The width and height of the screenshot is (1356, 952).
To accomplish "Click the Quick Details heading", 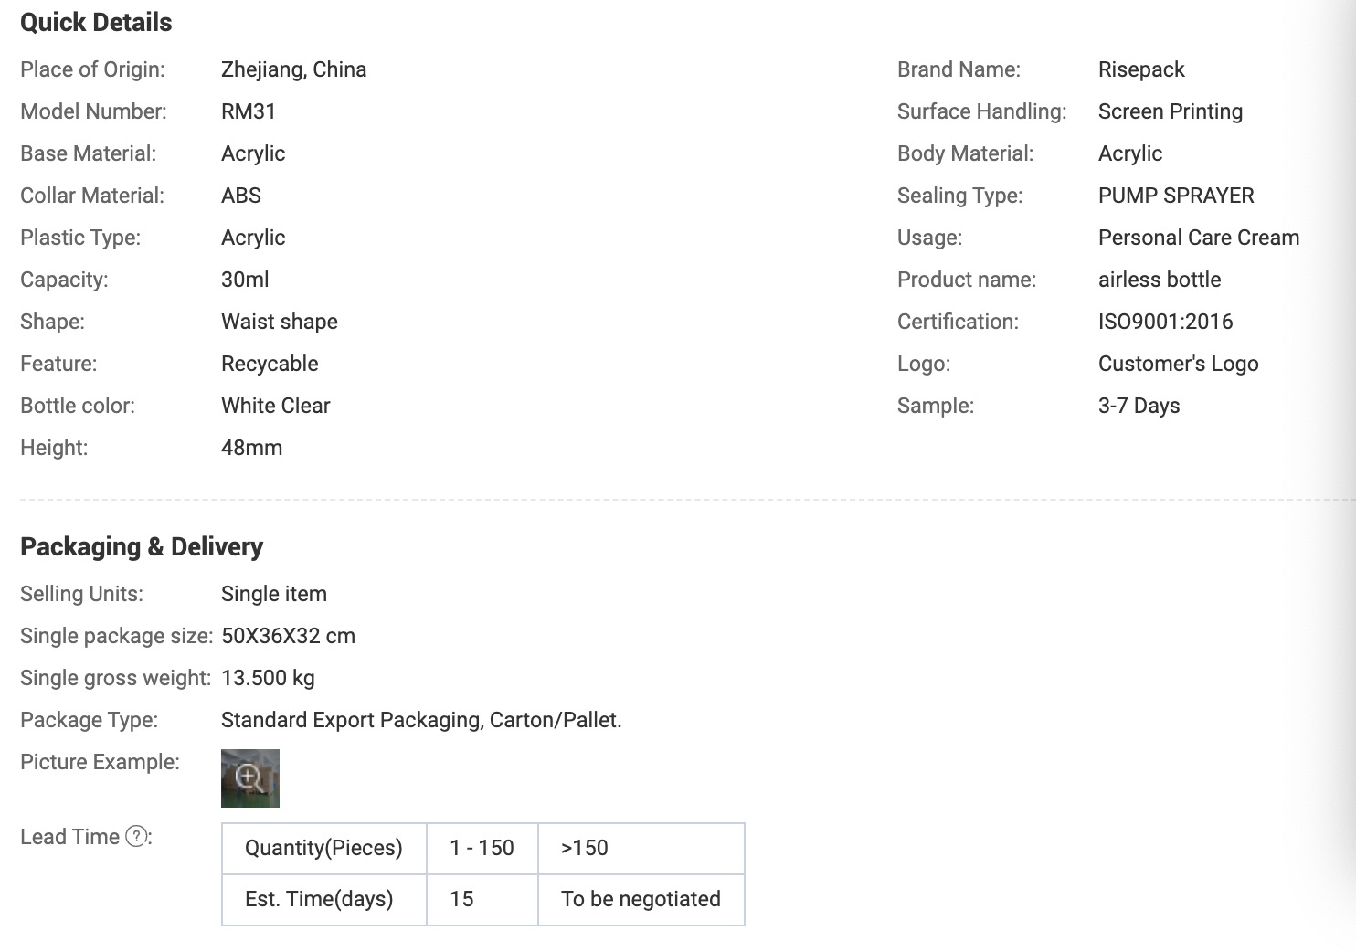I will tap(96, 23).
